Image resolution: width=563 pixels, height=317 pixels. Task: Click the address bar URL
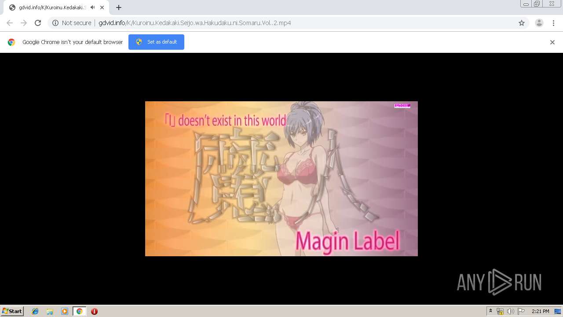point(195,23)
